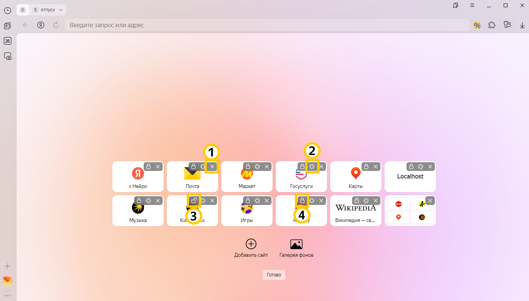This screenshot has height=301, width=529.
Task: Click the reload page icon
Action: coord(56,25)
